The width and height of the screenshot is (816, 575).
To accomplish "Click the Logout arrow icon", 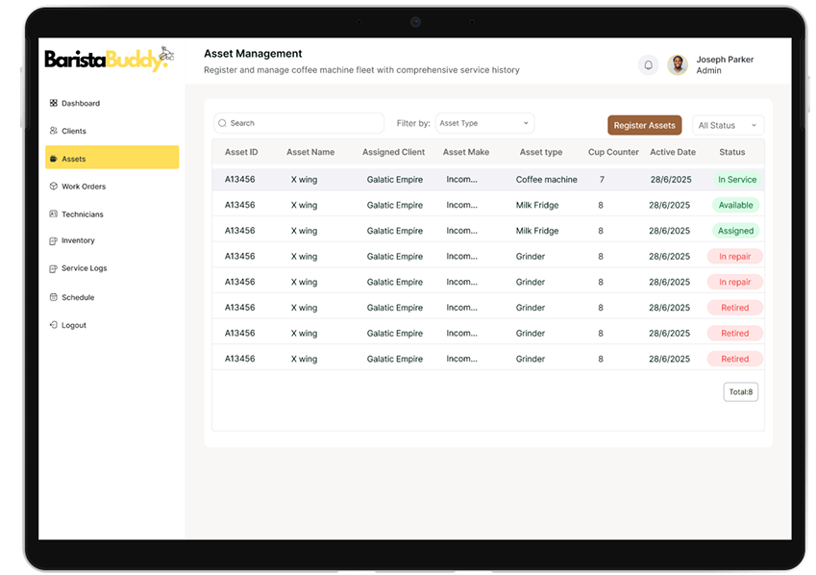I will click(x=54, y=326).
